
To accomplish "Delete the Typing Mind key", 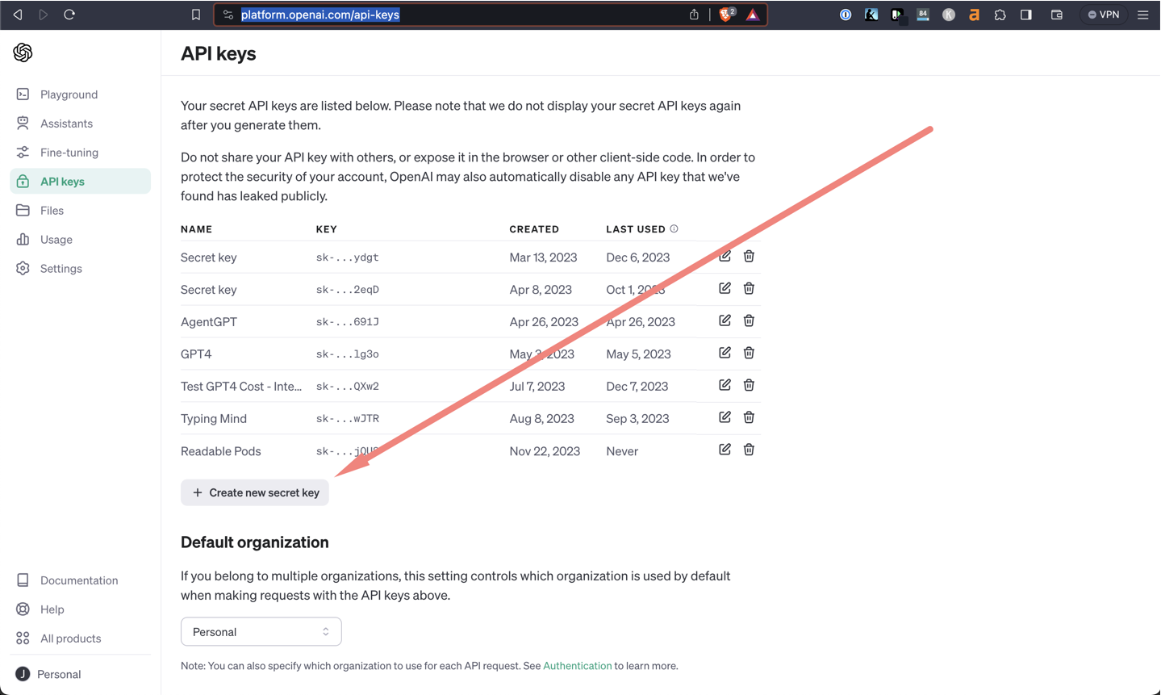I will [x=749, y=417].
